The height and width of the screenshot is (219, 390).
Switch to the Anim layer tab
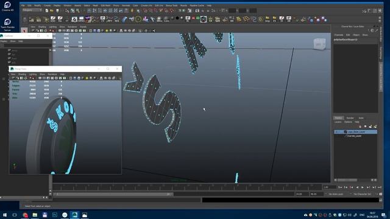coord(361,118)
